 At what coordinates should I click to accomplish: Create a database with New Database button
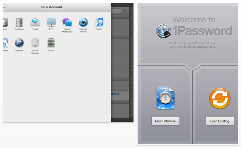166,121
